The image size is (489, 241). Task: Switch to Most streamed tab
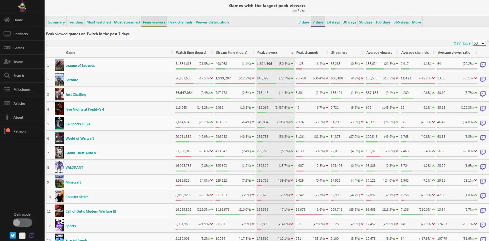coord(127,22)
